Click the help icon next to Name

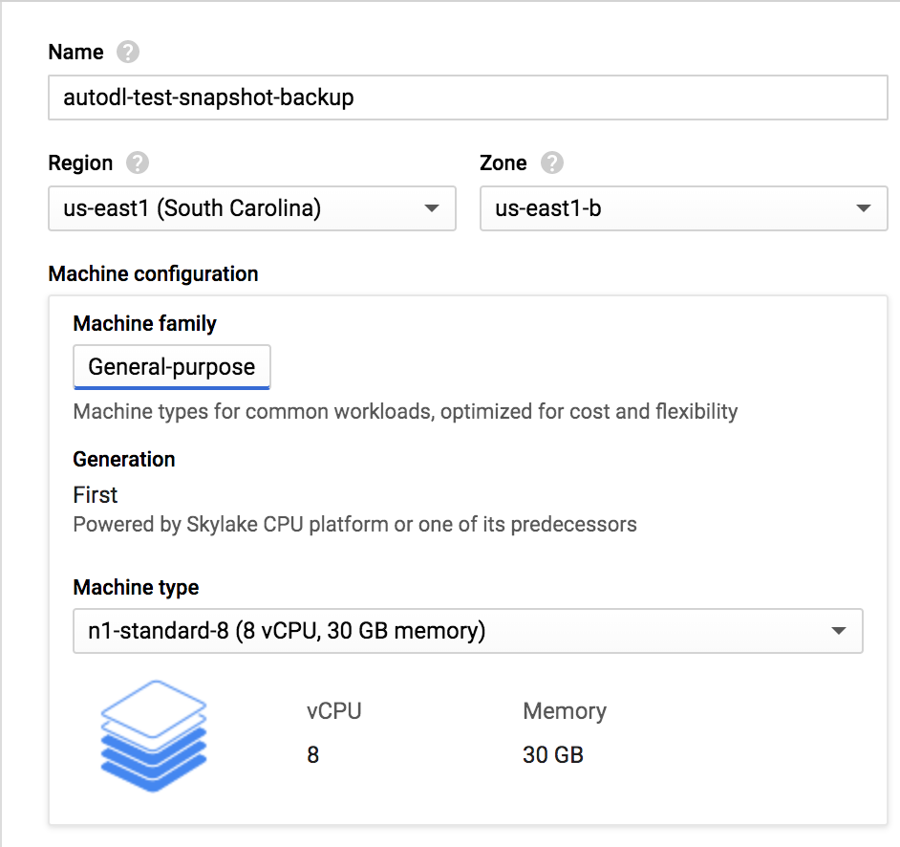click(127, 52)
